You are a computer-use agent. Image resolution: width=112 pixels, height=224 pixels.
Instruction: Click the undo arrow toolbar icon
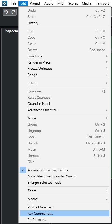[x=6, y=12]
